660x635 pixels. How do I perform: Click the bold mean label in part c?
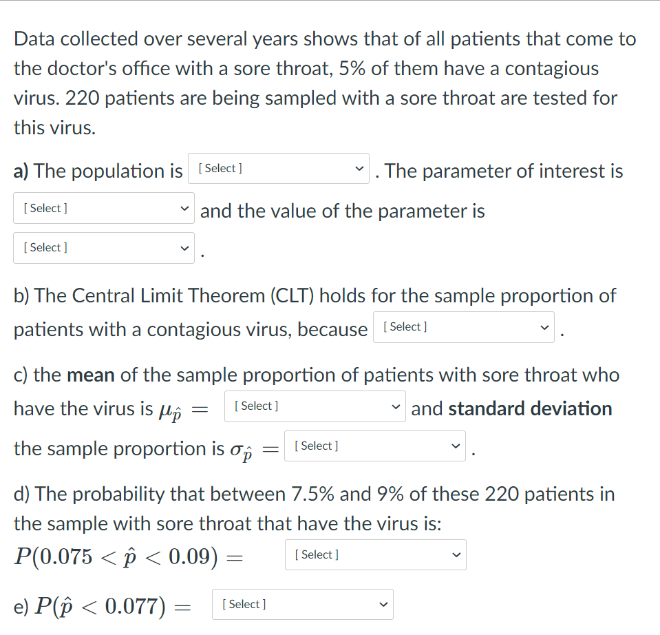click(x=89, y=375)
